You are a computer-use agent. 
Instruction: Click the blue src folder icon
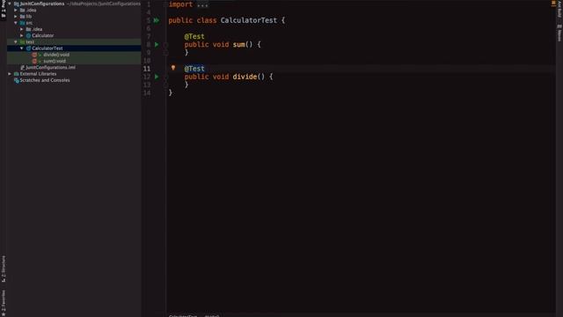coord(22,23)
